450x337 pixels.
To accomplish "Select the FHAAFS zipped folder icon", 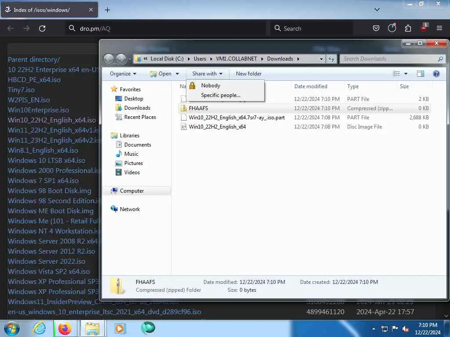I will (184, 108).
